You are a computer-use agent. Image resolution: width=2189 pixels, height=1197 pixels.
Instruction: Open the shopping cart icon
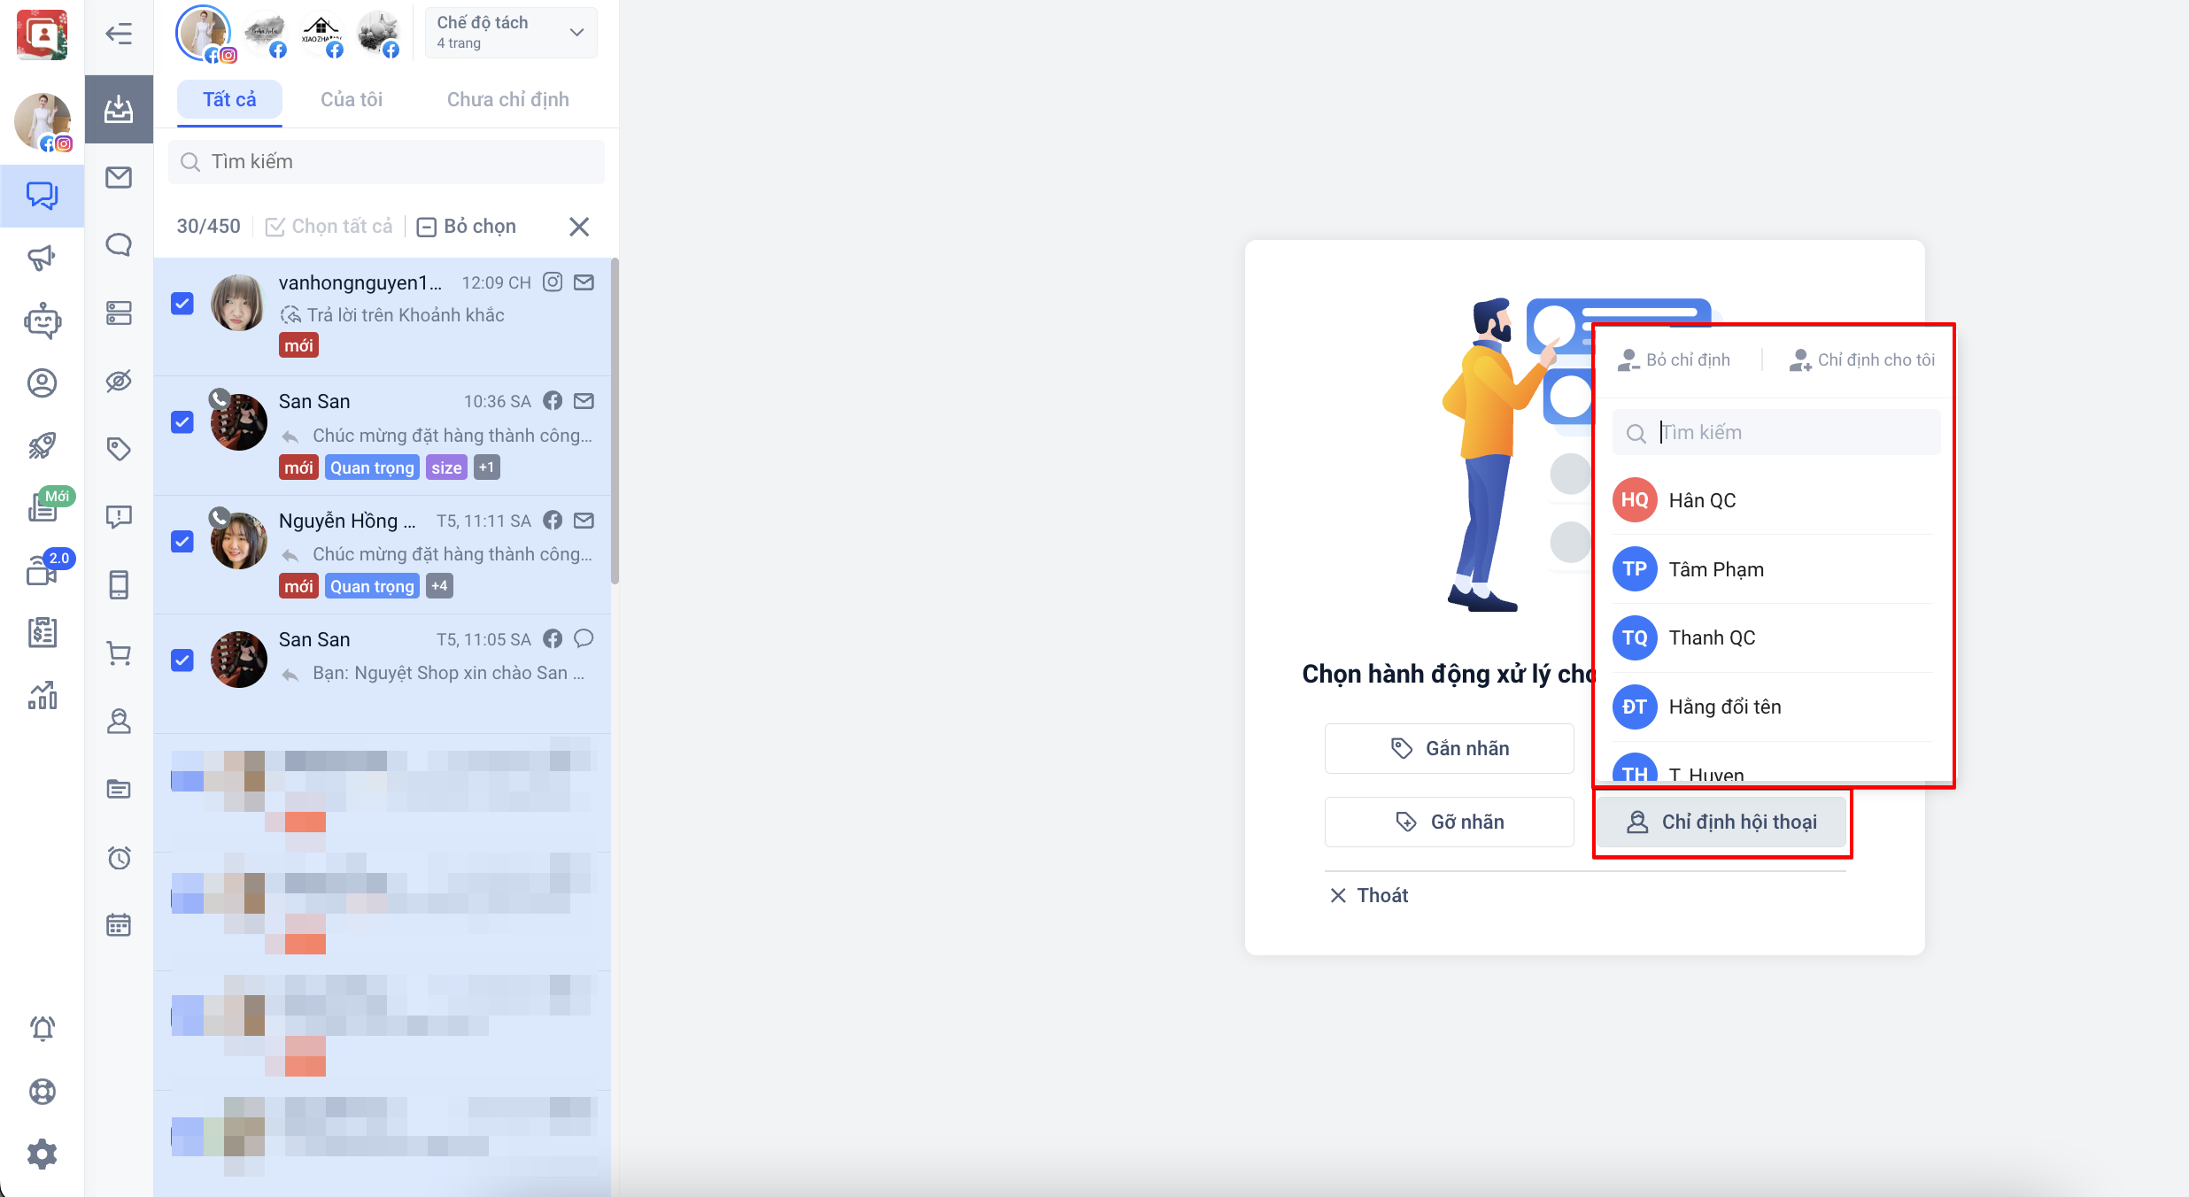click(x=119, y=653)
